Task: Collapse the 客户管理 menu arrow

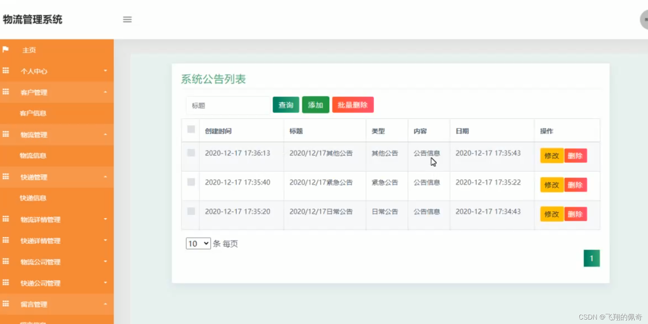Action: pyautogui.click(x=105, y=92)
